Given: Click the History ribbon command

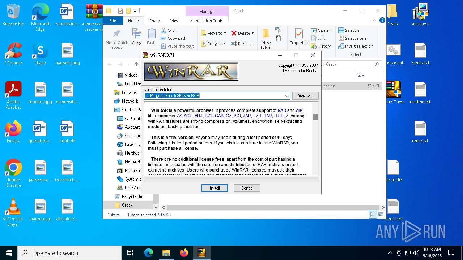Looking at the screenshot, I should click(x=321, y=46).
